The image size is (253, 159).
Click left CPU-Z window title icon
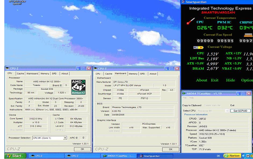pos(7,68)
